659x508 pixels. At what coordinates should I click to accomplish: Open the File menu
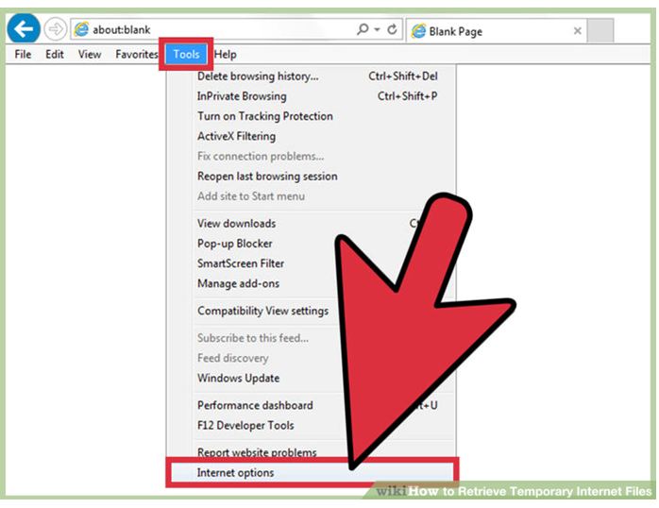coord(23,54)
